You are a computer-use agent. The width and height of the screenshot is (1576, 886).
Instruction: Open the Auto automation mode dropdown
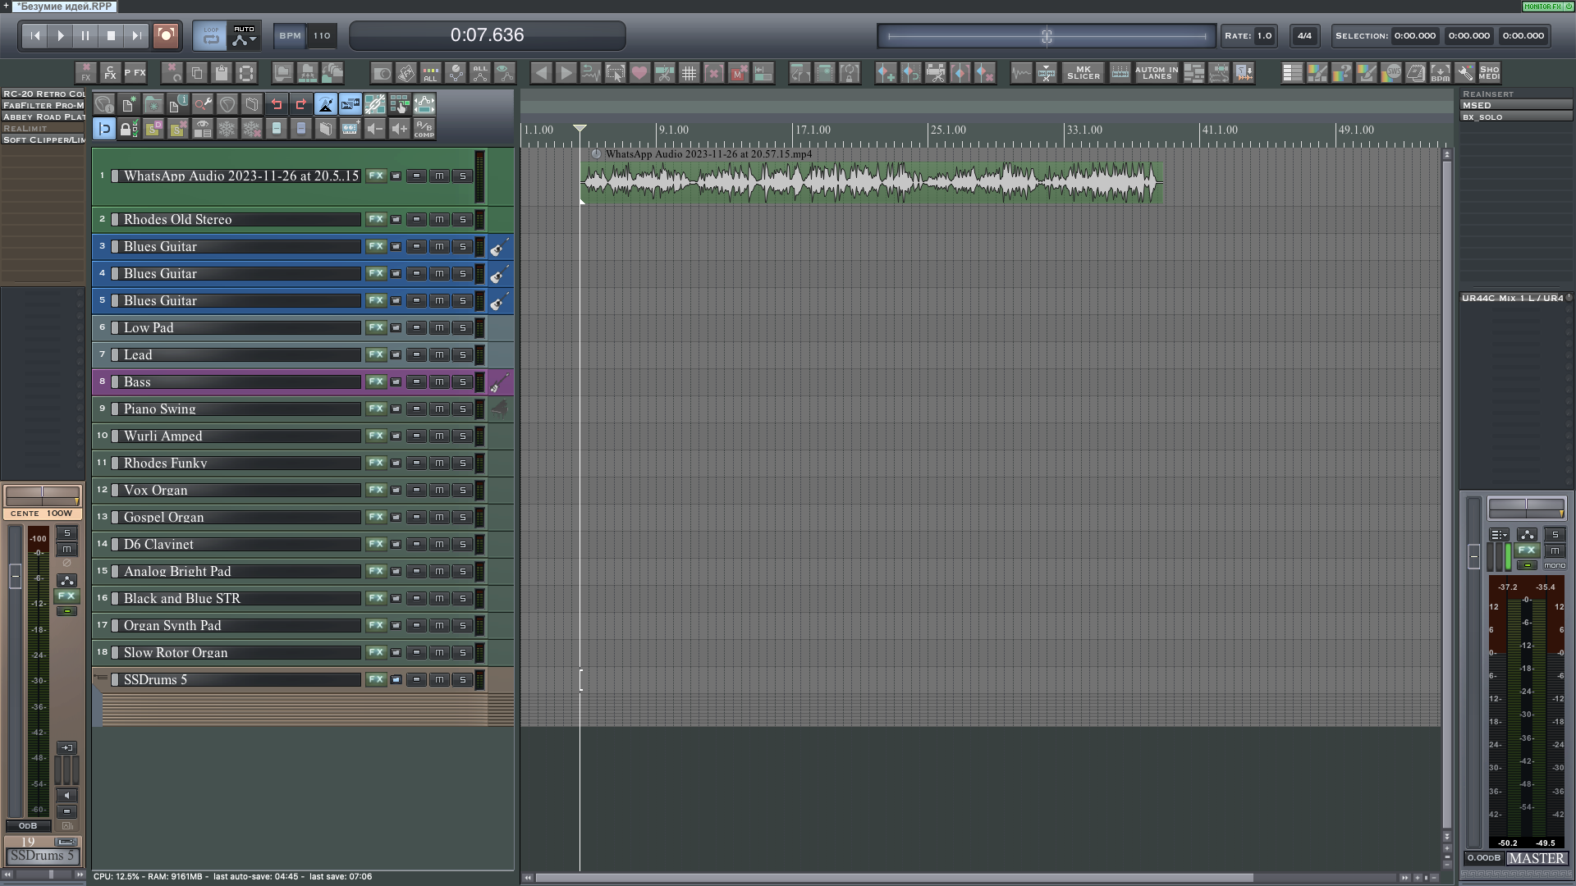coord(244,35)
